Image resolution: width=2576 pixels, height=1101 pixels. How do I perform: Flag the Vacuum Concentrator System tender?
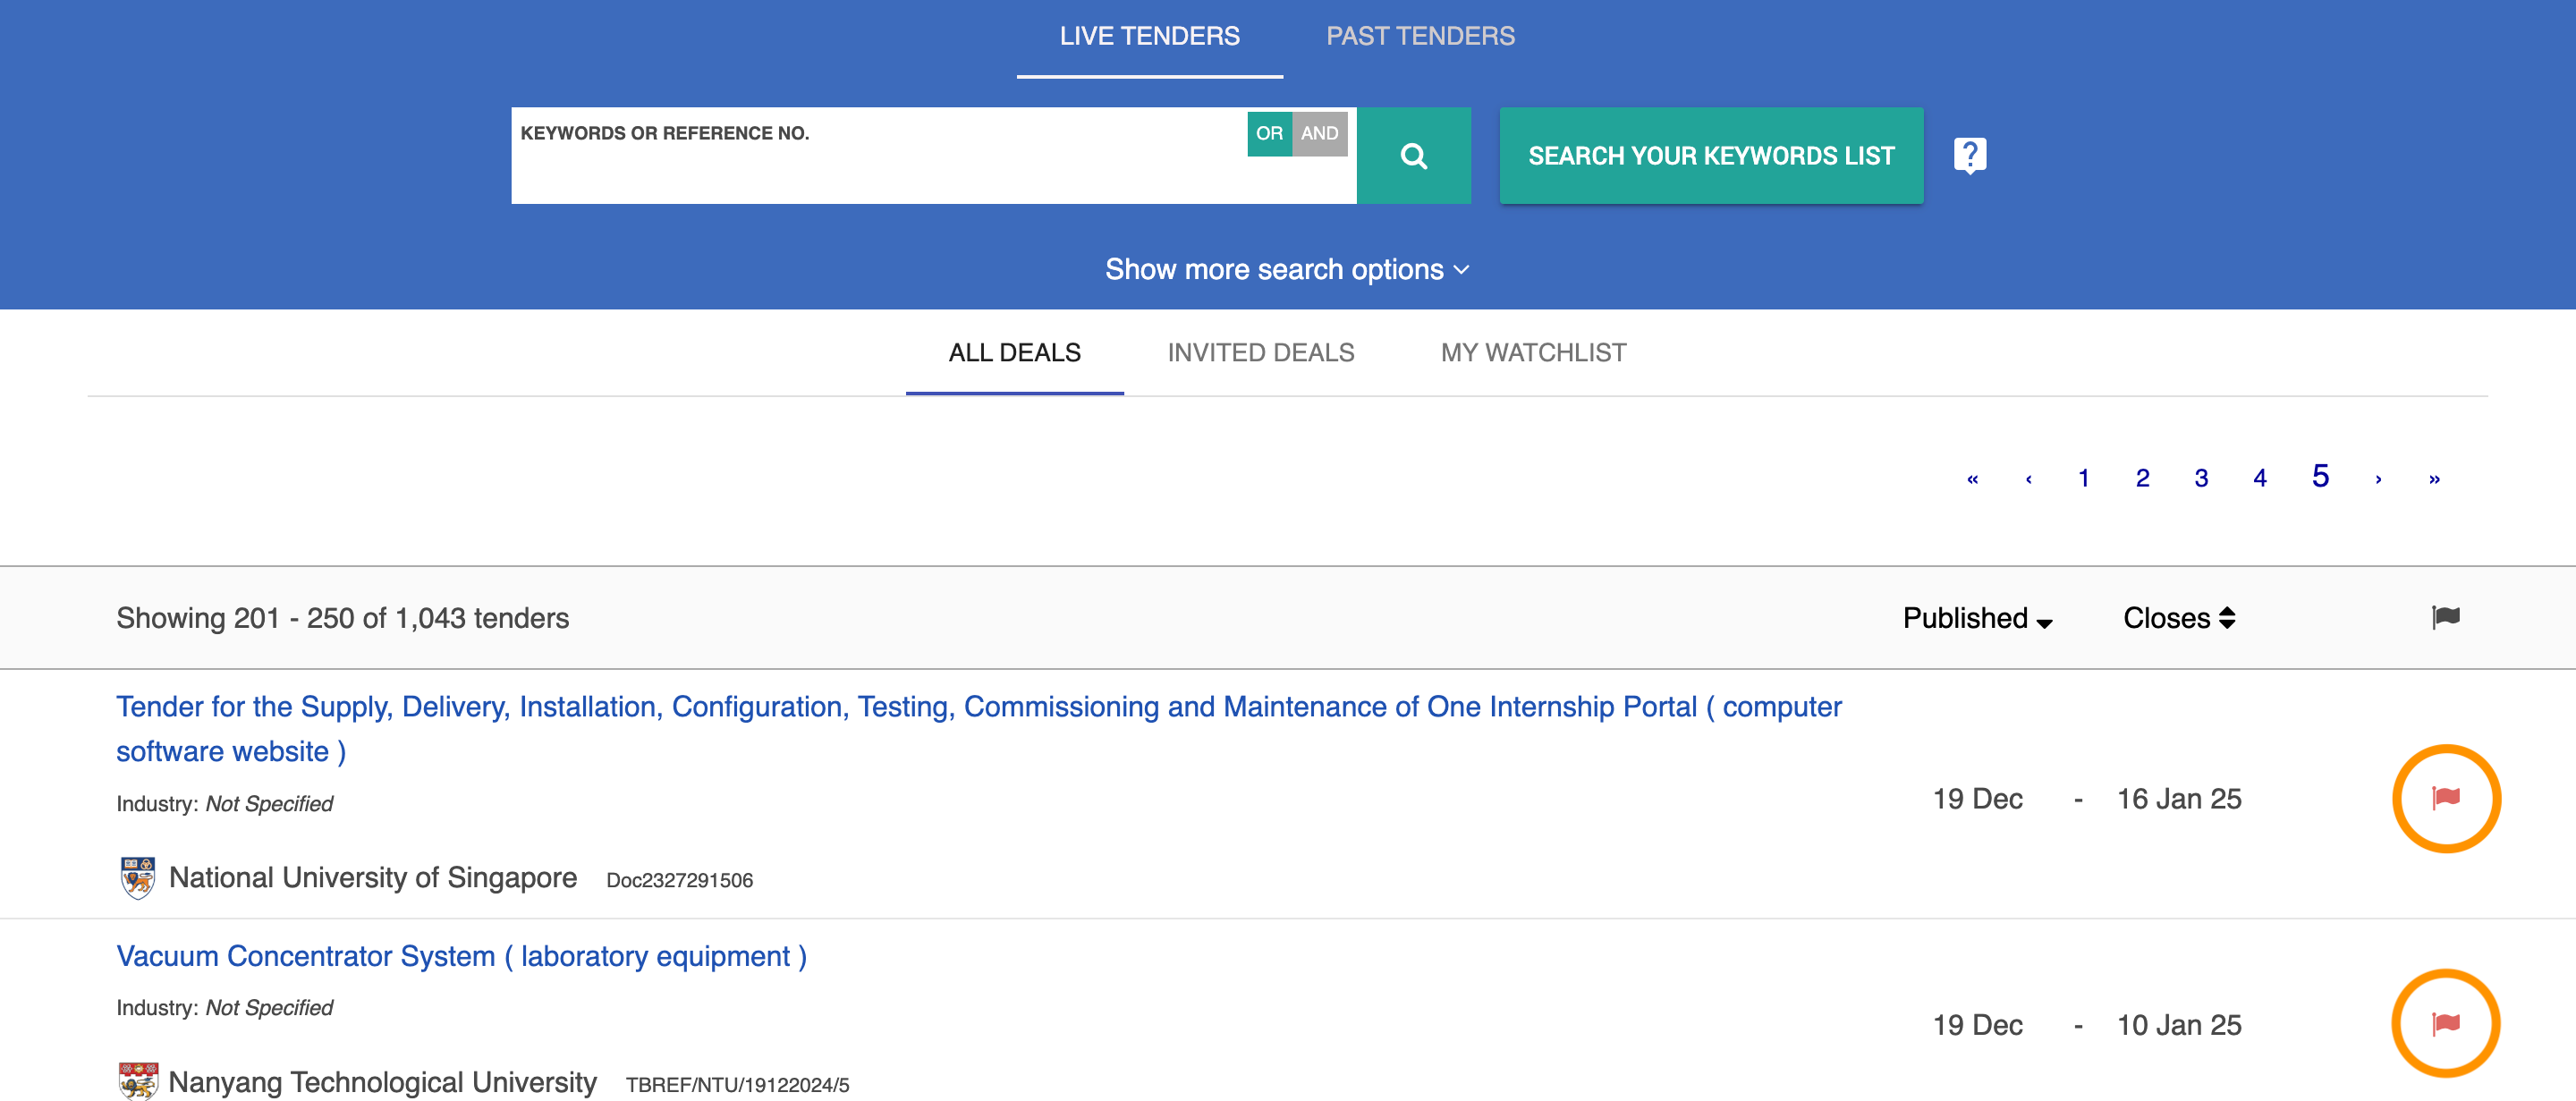click(2445, 1023)
